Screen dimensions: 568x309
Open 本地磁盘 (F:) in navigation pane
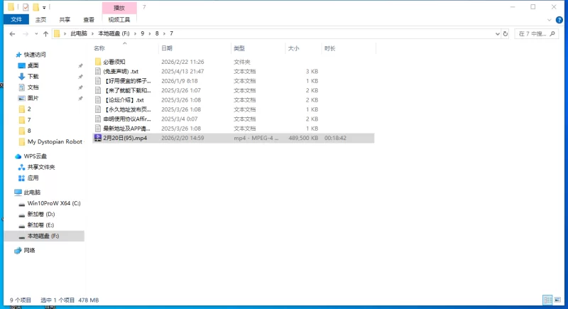point(43,236)
